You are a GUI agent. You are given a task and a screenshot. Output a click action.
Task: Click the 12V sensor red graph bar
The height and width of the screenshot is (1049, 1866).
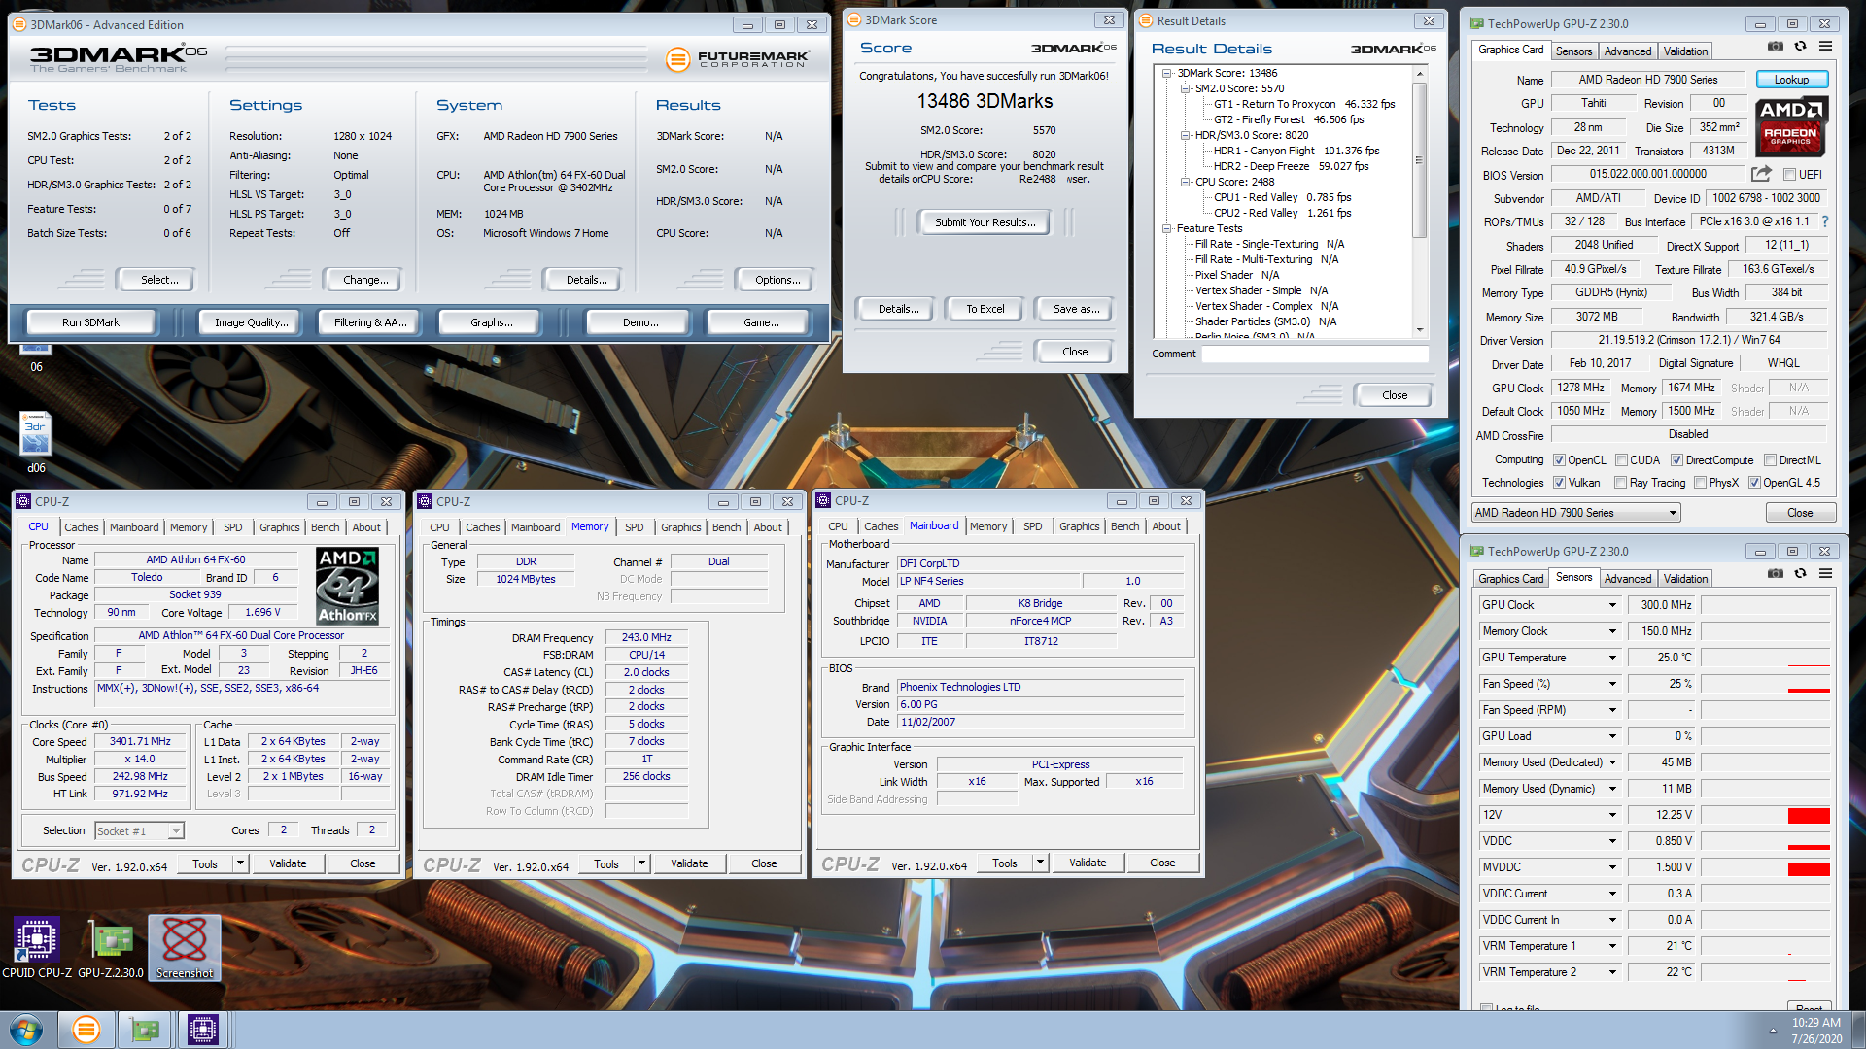point(1808,816)
